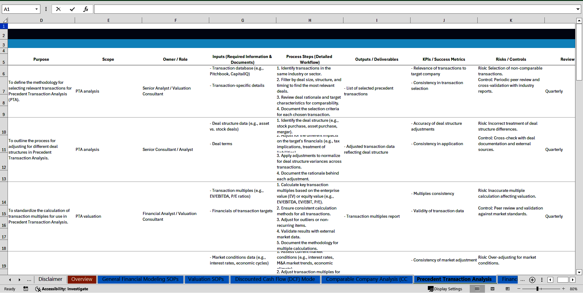
Task: Switch to Page Break Preview view
Action: tap(508, 289)
